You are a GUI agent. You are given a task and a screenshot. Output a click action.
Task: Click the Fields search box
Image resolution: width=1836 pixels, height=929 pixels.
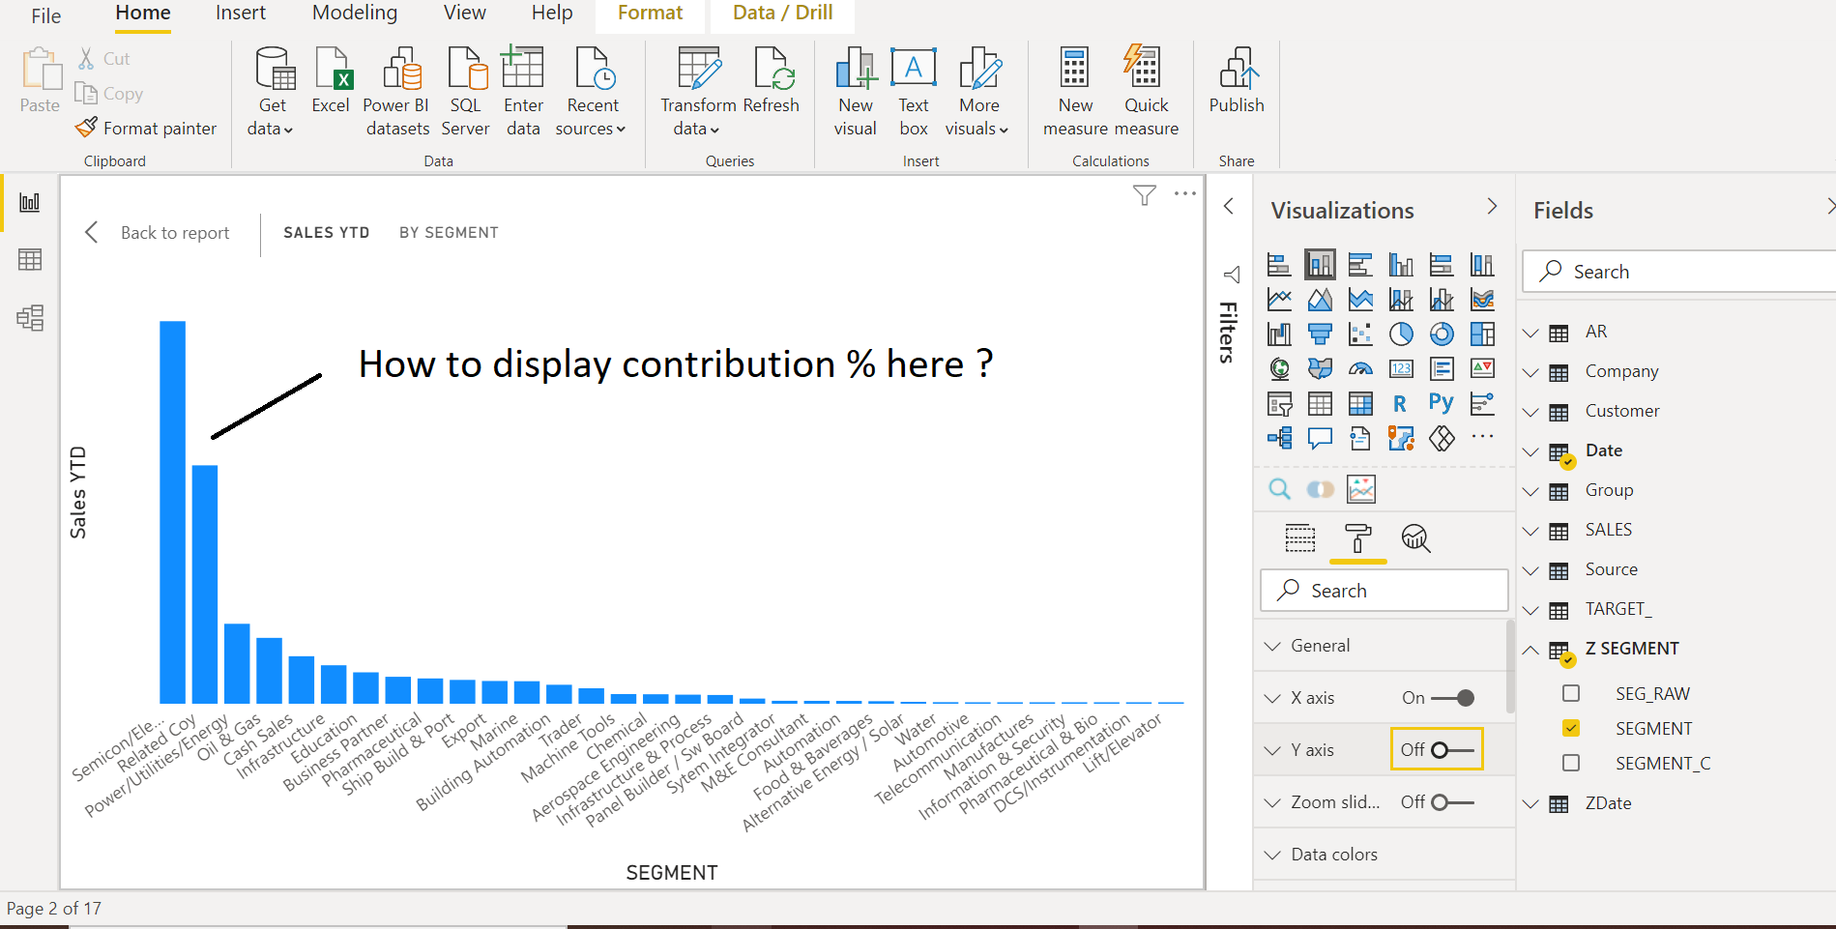click(1680, 272)
